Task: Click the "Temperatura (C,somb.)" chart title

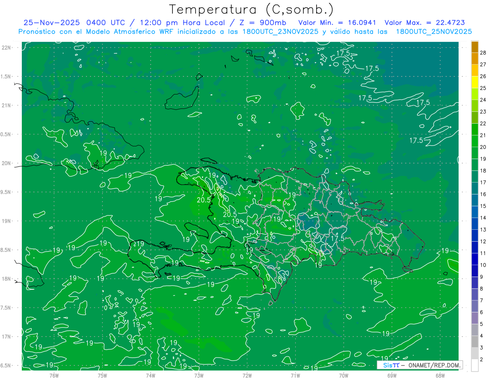Action: (252, 9)
